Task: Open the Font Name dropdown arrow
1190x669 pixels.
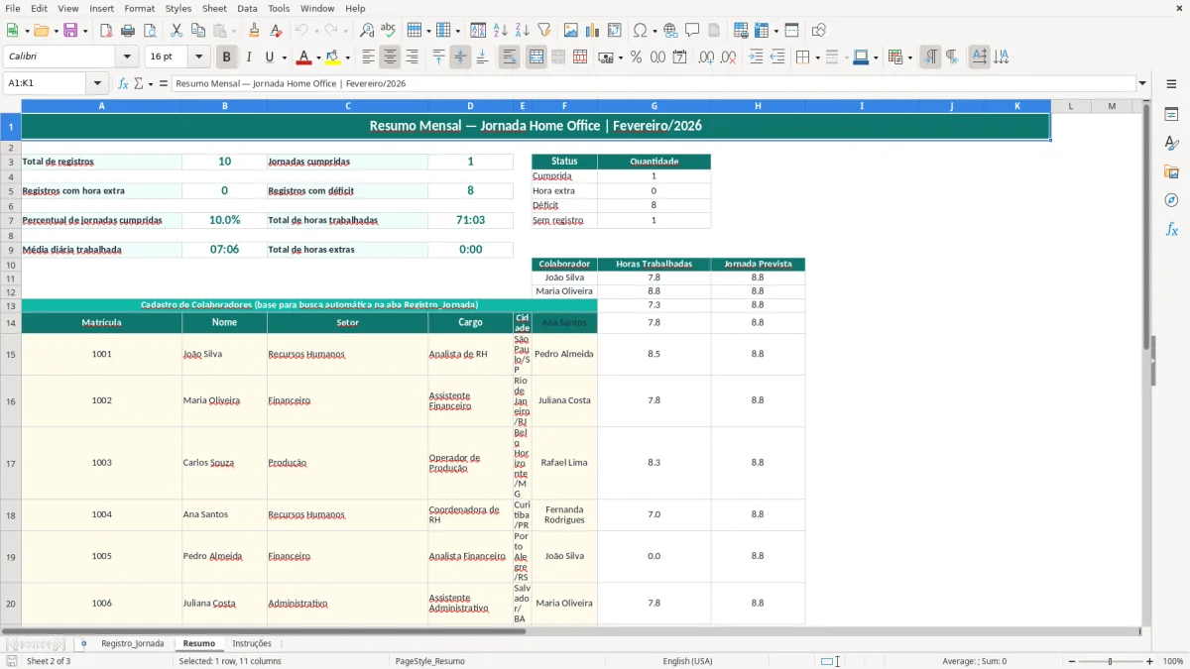Action: (x=127, y=57)
